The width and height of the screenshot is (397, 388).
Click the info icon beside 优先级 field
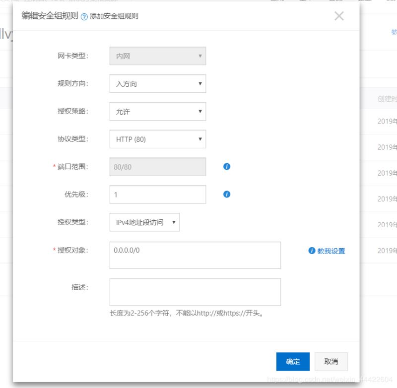coord(226,194)
